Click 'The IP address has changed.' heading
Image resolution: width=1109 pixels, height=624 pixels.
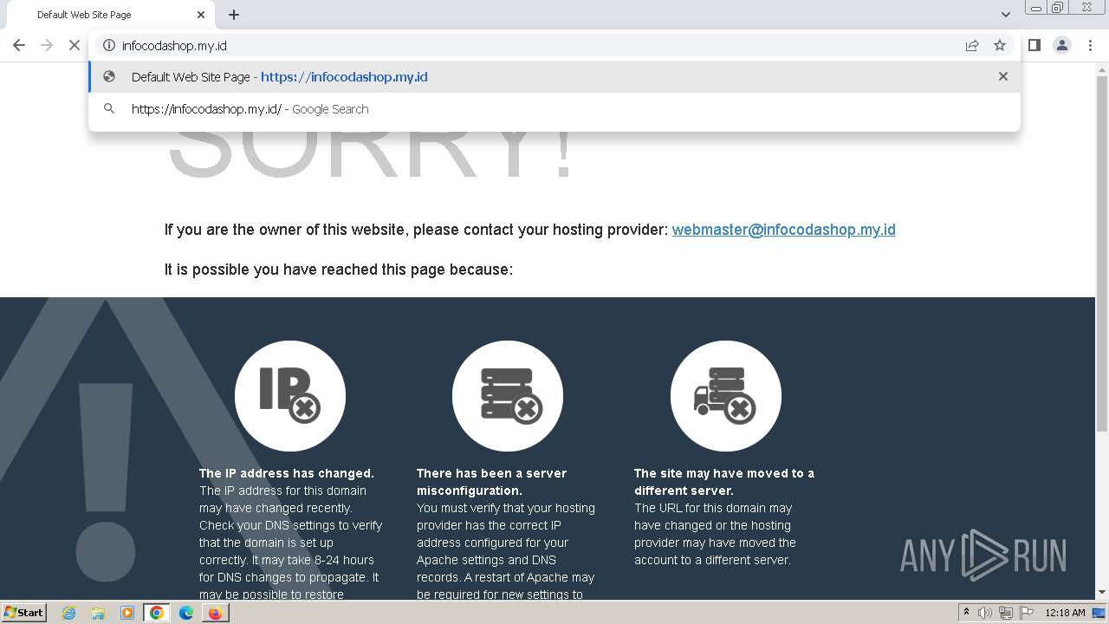287,473
